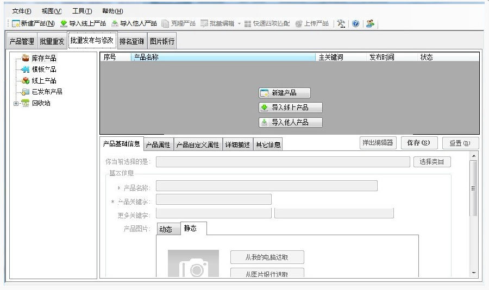Image resolution: width=489 pixels, height=290 pixels.
Task: Open the 批量编辑 dropdown arrow
Action: (x=239, y=24)
